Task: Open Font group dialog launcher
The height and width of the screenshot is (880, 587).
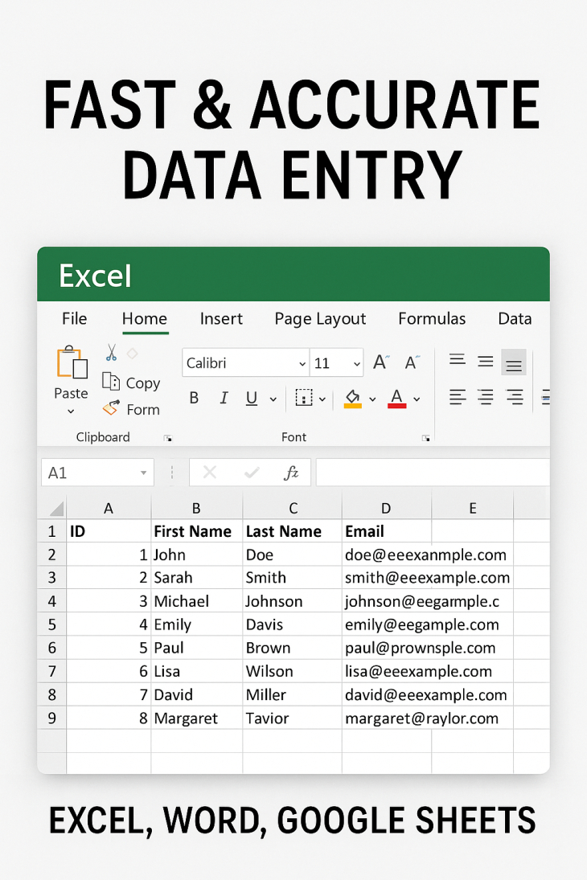Action: (426, 438)
